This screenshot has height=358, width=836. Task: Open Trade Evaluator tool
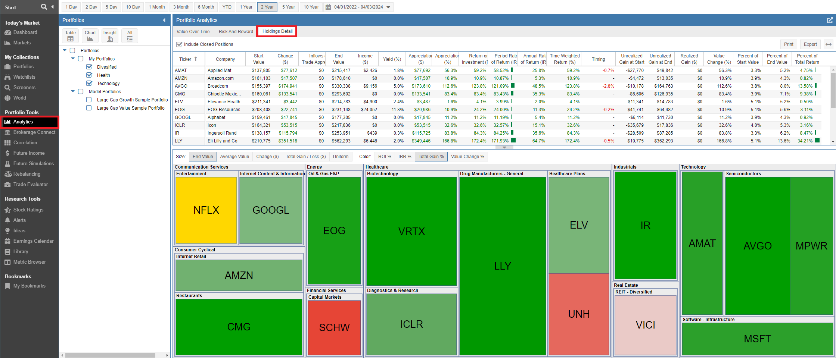30,185
